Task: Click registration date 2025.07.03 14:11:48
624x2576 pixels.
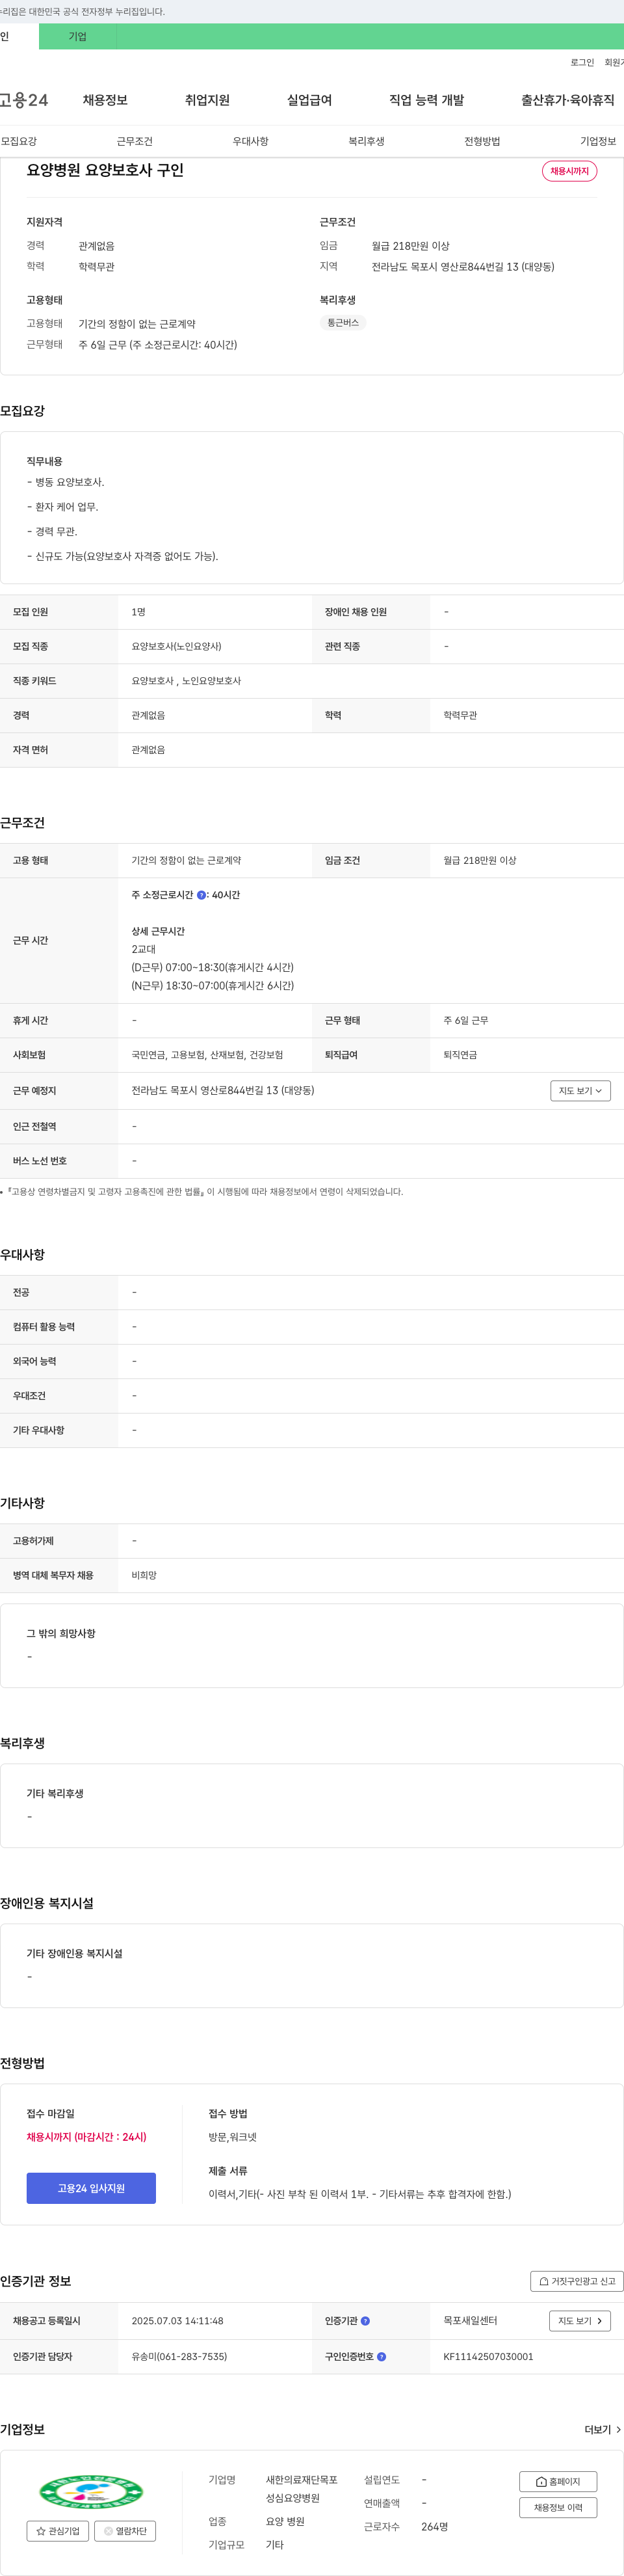Action: pos(177,2321)
